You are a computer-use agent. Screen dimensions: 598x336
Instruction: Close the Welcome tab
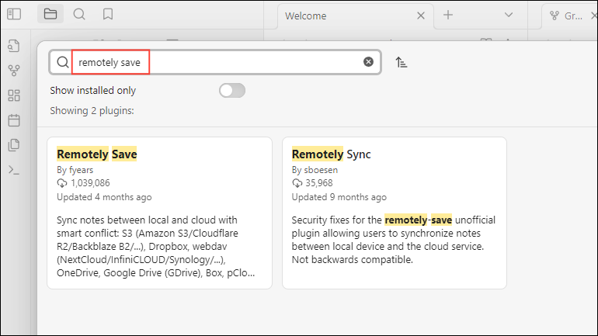(421, 16)
